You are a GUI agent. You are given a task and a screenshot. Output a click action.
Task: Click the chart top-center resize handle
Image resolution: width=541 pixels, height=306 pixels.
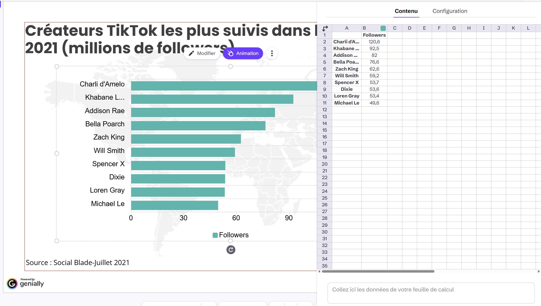(x=230, y=67)
